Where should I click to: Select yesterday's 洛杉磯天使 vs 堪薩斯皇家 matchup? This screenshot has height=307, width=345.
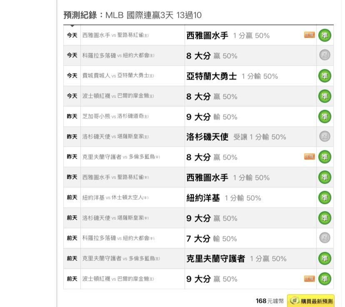point(115,137)
